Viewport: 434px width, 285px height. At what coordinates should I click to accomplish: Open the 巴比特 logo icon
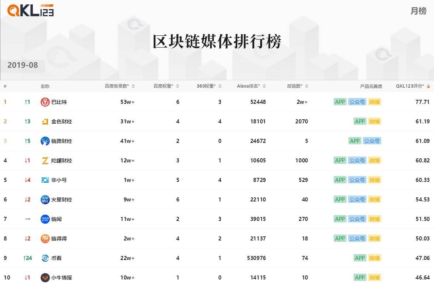(x=45, y=102)
